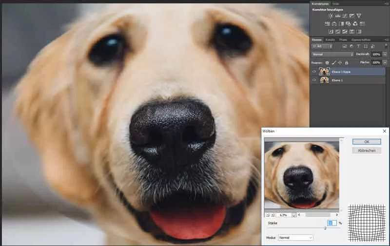Click the lock-all padlock icon
The image size is (390, 246).
(x=347, y=63)
